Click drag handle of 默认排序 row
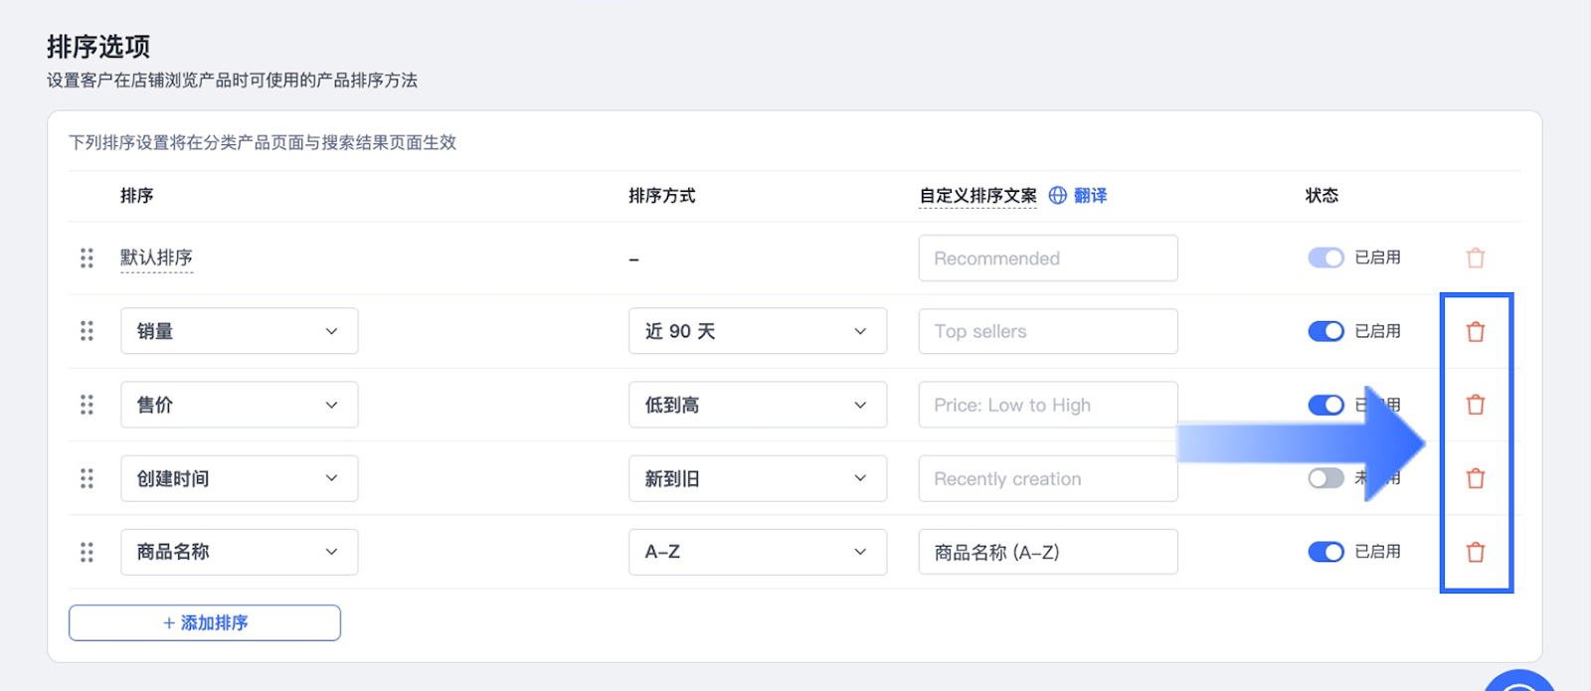The image size is (1591, 691). tap(87, 258)
